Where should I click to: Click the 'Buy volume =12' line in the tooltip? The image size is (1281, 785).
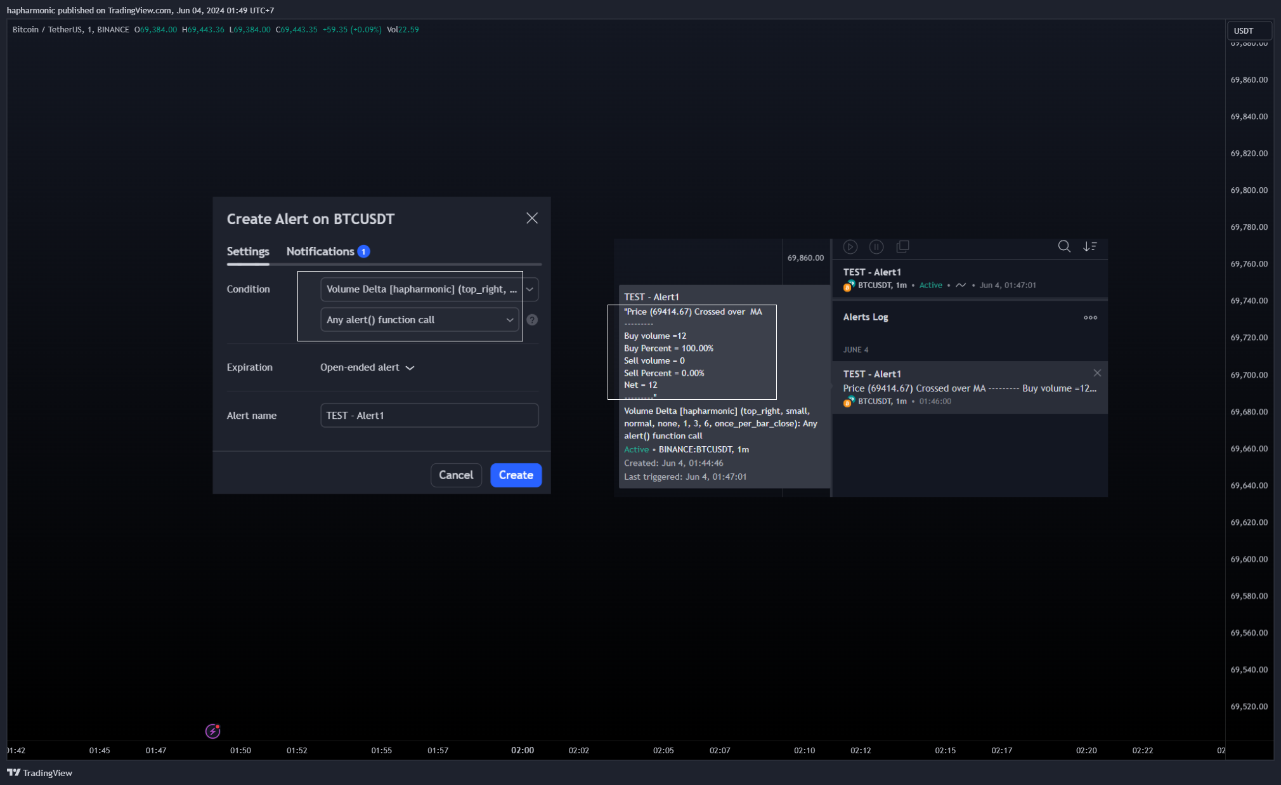655,336
